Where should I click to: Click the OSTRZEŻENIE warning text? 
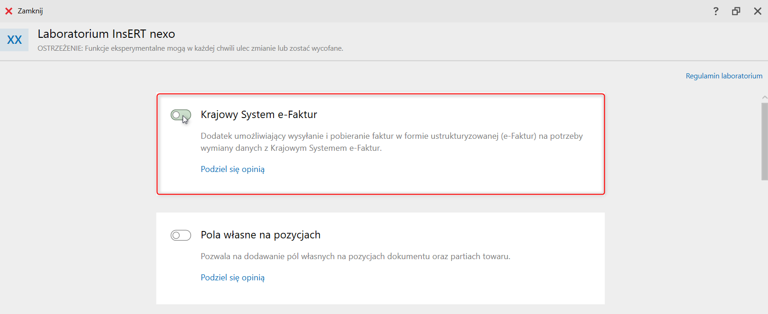click(x=190, y=48)
